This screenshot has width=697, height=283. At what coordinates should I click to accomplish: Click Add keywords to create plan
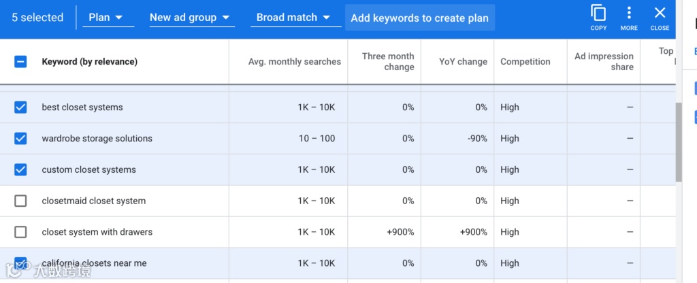[x=419, y=18]
